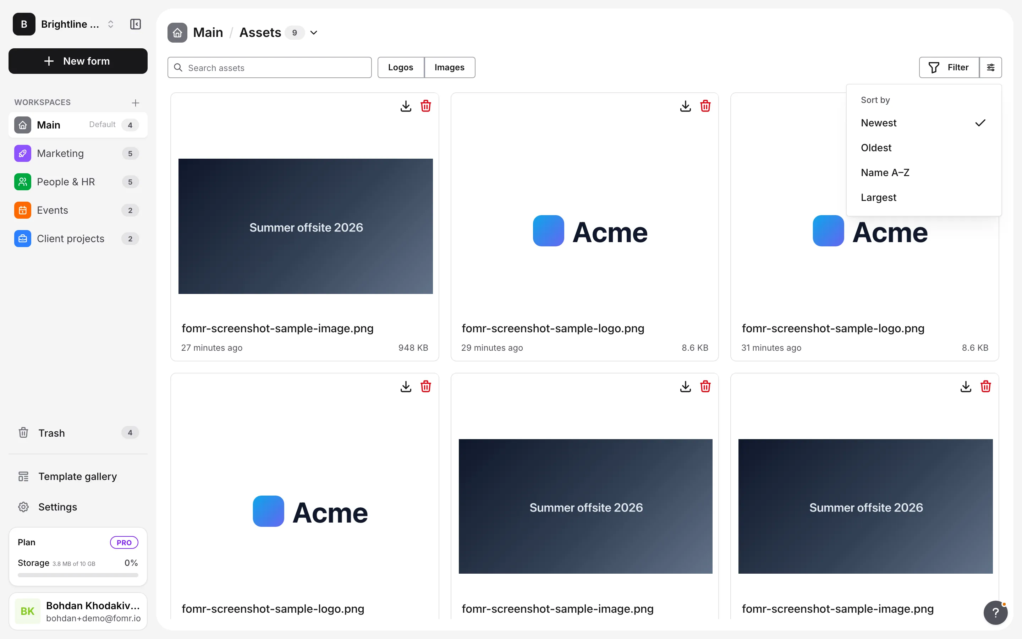The height and width of the screenshot is (639, 1022).
Task: Delete the 29 minutes ago sample logo
Action: (x=705, y=106)
